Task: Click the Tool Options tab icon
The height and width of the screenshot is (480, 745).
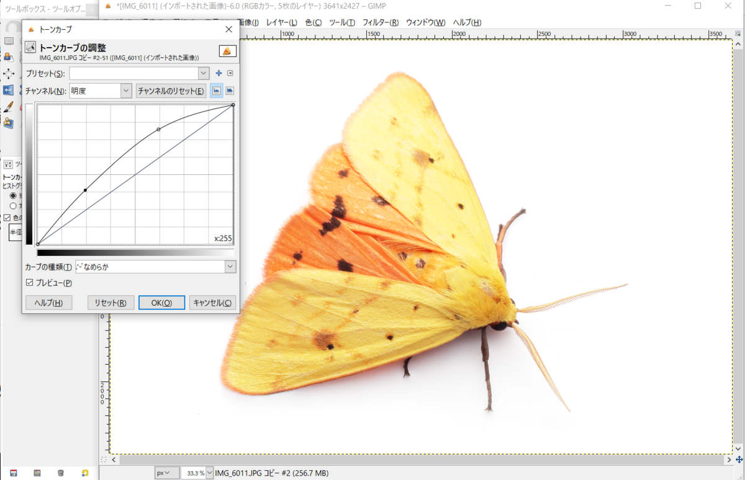Action: 9,164
